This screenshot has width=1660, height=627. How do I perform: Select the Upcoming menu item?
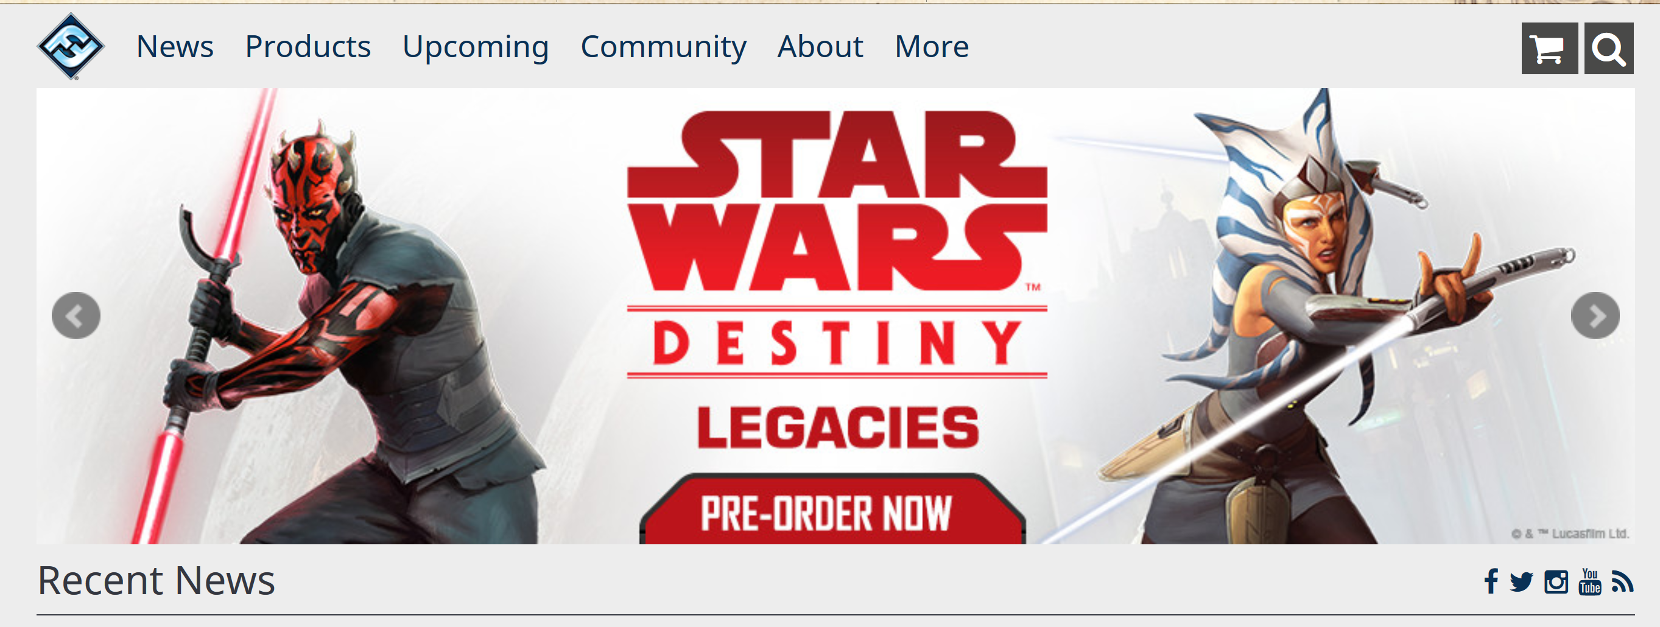(x=476, y=47)
